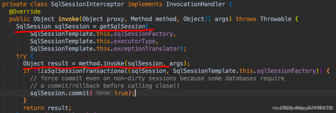Click the @Override annotation

click(x=25, y=12)
